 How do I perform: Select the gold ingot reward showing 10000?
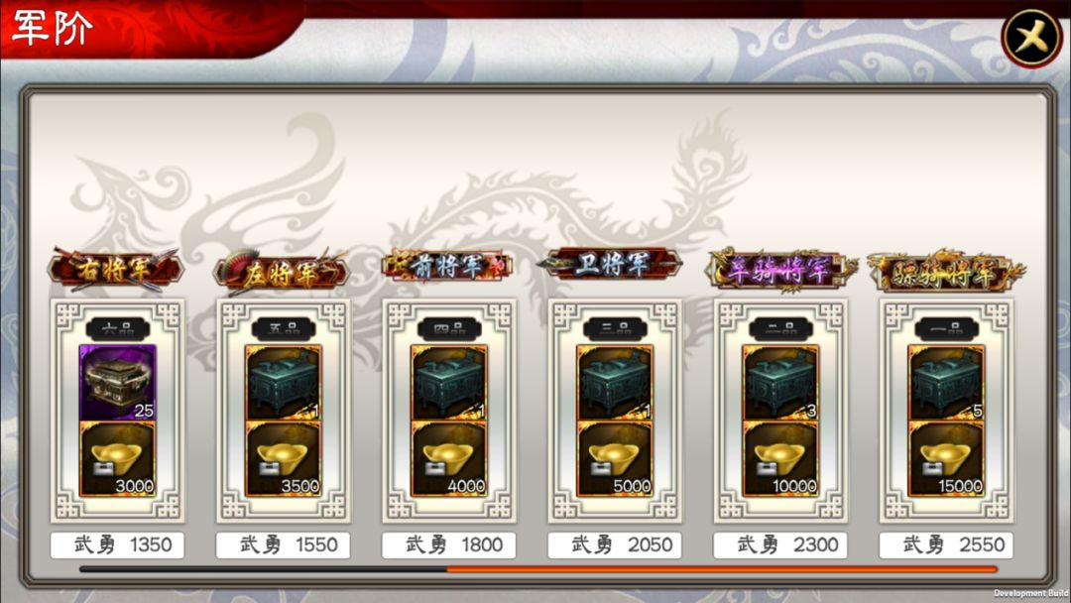(780, 459)
